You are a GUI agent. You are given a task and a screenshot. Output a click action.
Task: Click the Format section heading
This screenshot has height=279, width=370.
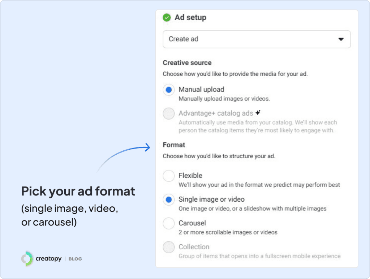(174, 145)
